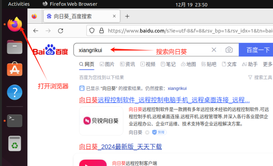Open the Help icon in dock
This screenshot has height=166, width=273.
pyautogui.click(x=15, y=92)
